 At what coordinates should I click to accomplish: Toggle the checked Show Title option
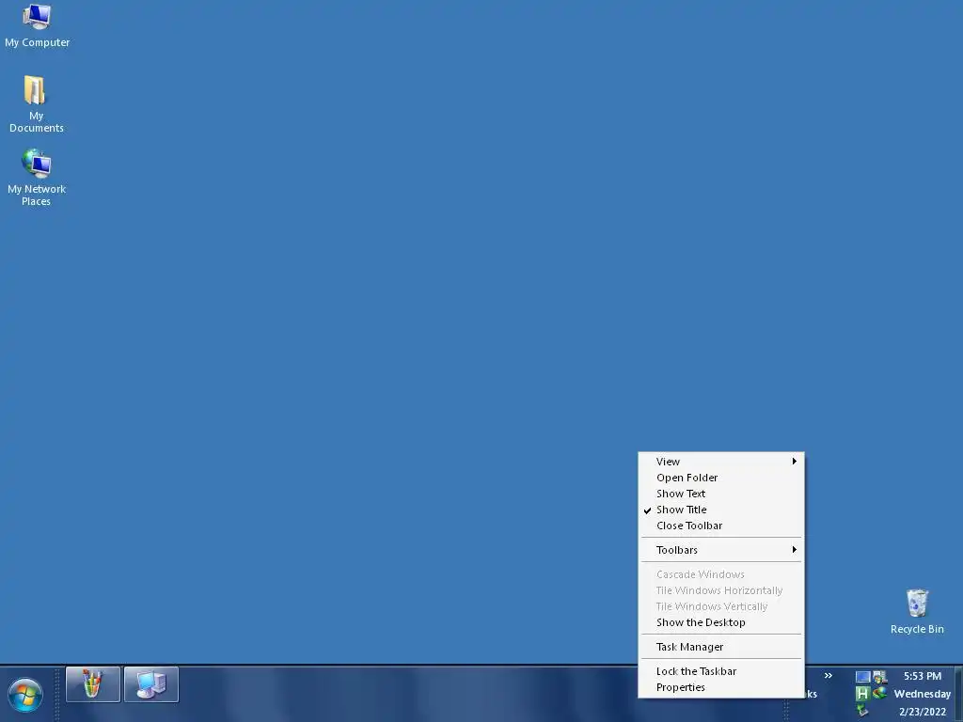(721, 510)
